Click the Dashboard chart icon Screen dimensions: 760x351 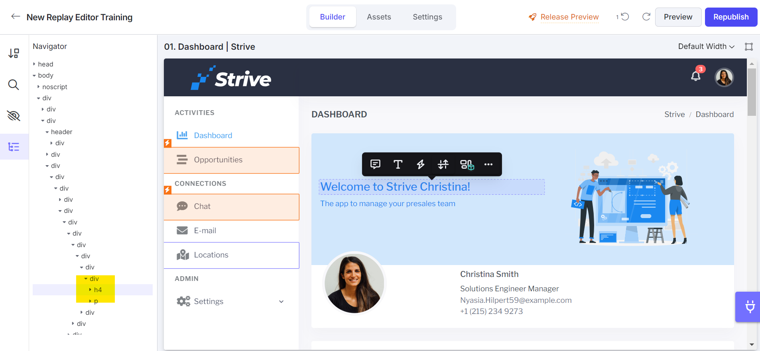click(182, 135)
